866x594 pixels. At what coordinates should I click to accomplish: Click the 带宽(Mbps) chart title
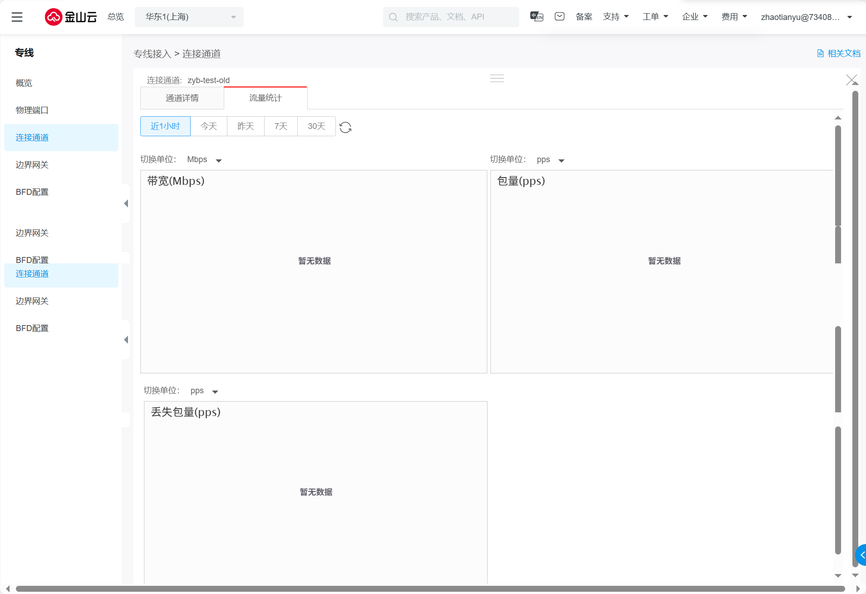(176, 181)
